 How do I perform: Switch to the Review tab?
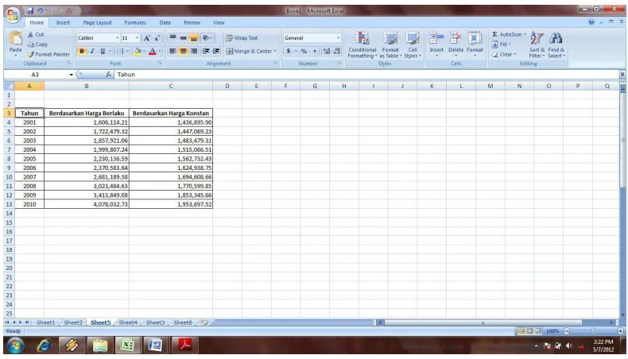[x=192, y=23]
